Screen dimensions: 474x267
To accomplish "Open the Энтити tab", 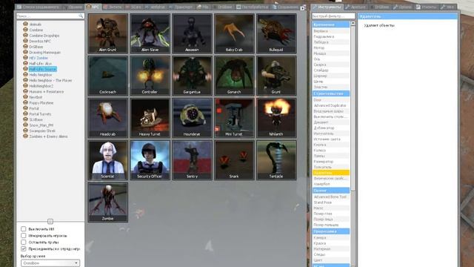I will pos(113,7).
